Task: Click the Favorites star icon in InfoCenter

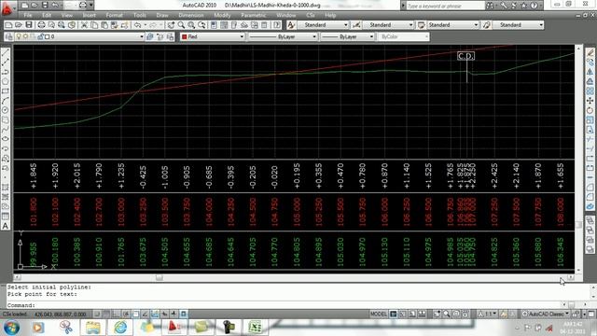Action: tap(524, 6)
